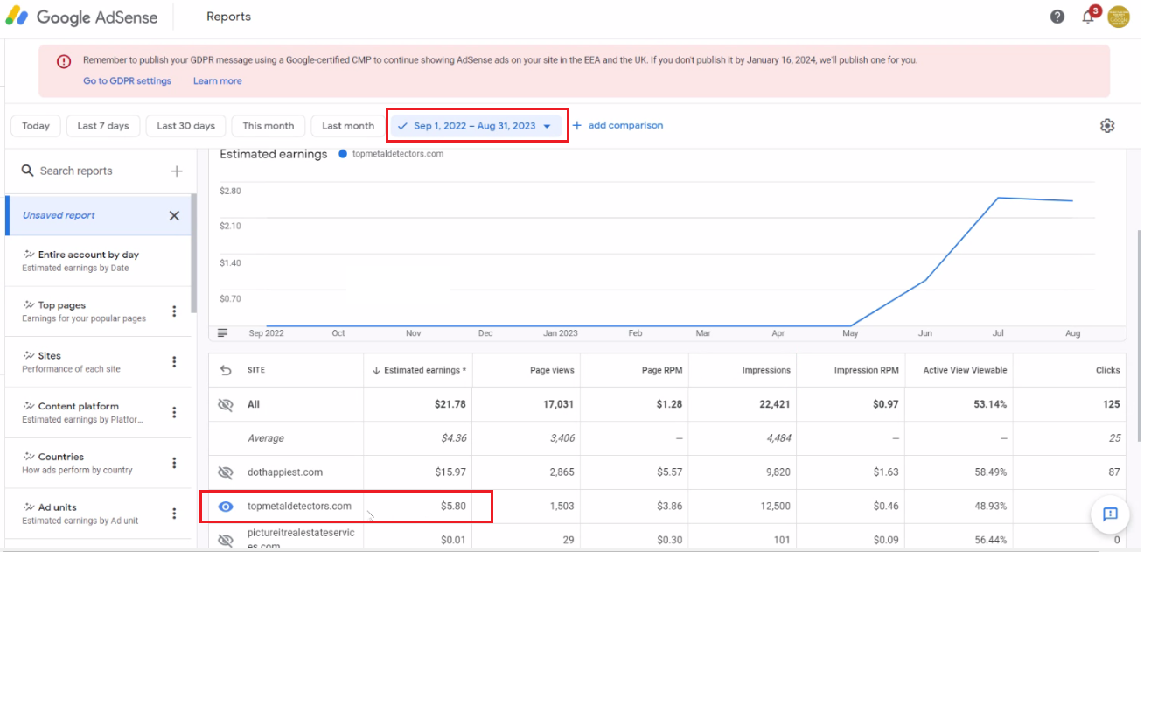Image resolution: width=1158 pixels, height=706 pixels.
Task: Click the 22,421 impressions cell
Action: tap(774, 404)
